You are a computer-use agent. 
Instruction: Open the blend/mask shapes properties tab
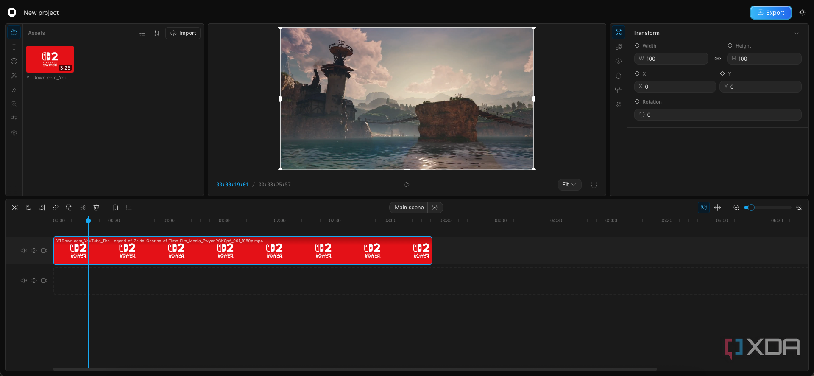tap(619, 90)
